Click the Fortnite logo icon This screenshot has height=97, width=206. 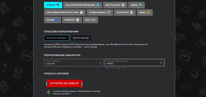click(131, 13)
